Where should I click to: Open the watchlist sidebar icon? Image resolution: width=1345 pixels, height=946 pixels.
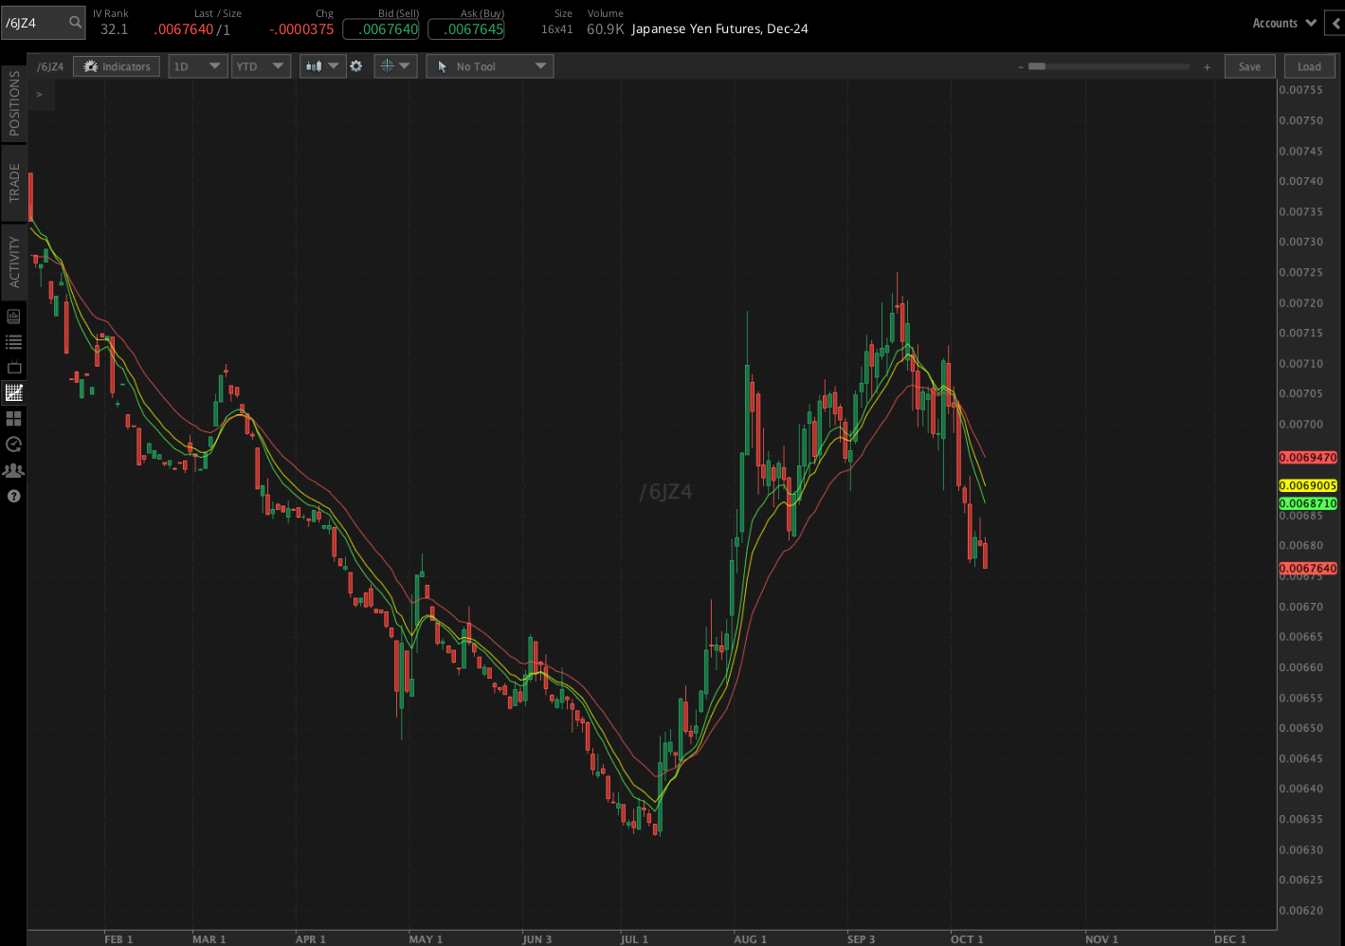point(13,341)
